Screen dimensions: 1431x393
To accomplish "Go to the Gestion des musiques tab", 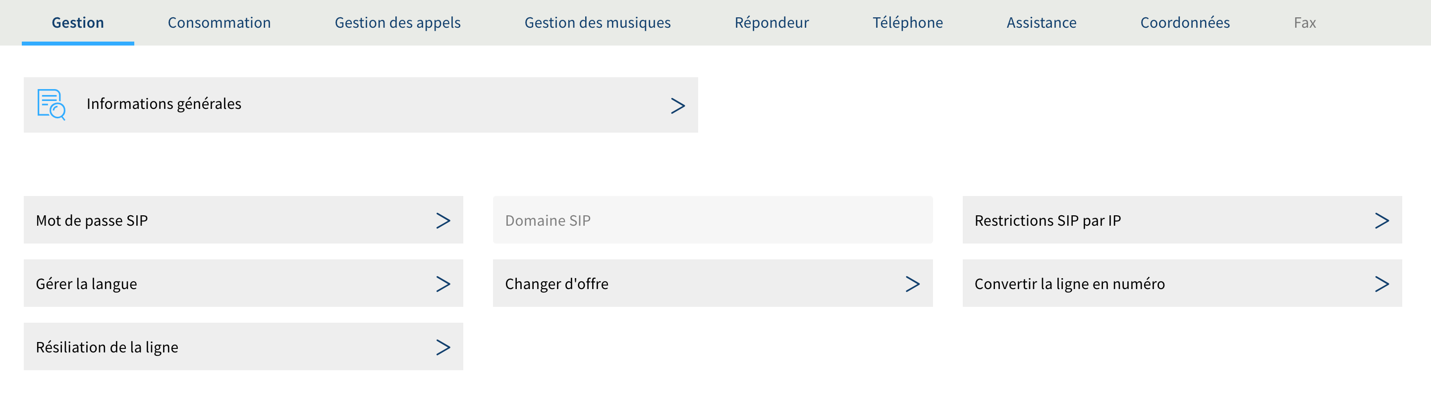I will pos(597,23).
